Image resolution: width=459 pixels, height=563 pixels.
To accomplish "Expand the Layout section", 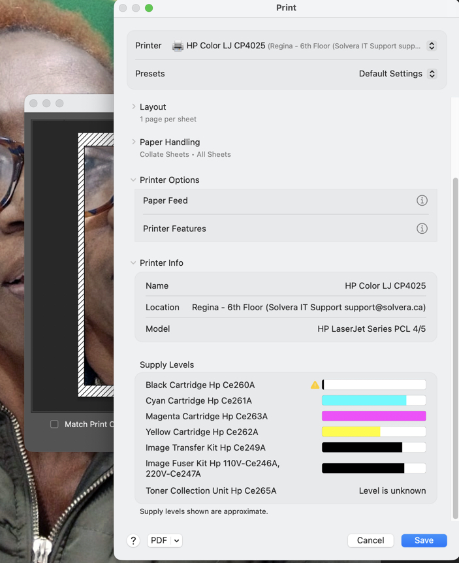I will [x=133, y=106].
